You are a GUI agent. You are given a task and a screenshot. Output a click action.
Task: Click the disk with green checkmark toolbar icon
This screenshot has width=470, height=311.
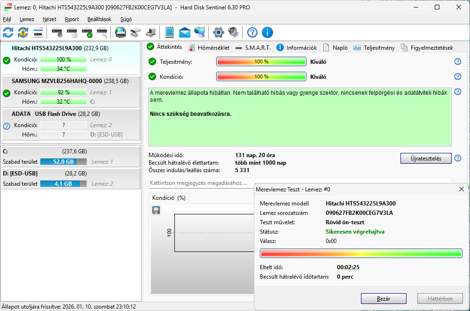87,32
